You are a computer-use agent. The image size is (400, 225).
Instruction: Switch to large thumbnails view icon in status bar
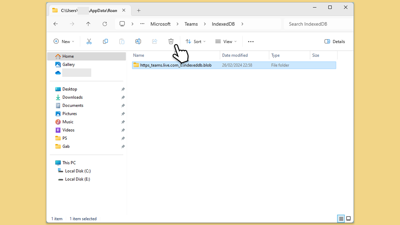[348, 219]
